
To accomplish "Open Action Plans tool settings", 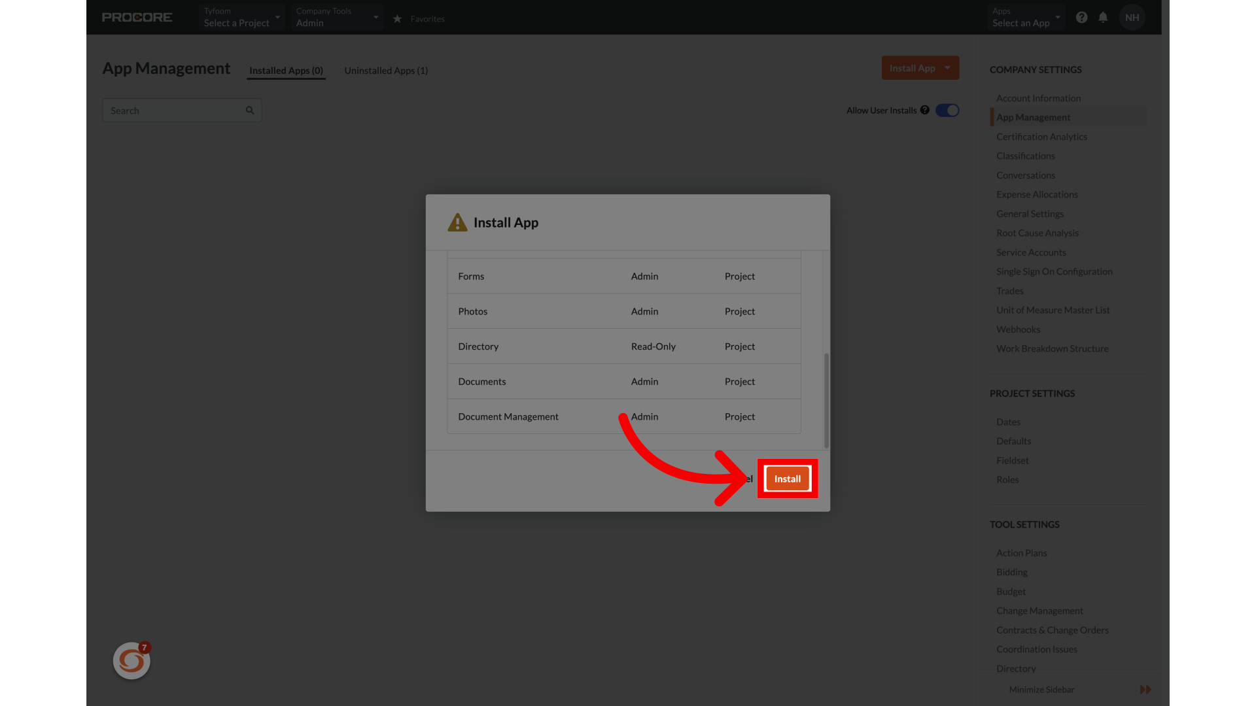I will click(1021, 553).
